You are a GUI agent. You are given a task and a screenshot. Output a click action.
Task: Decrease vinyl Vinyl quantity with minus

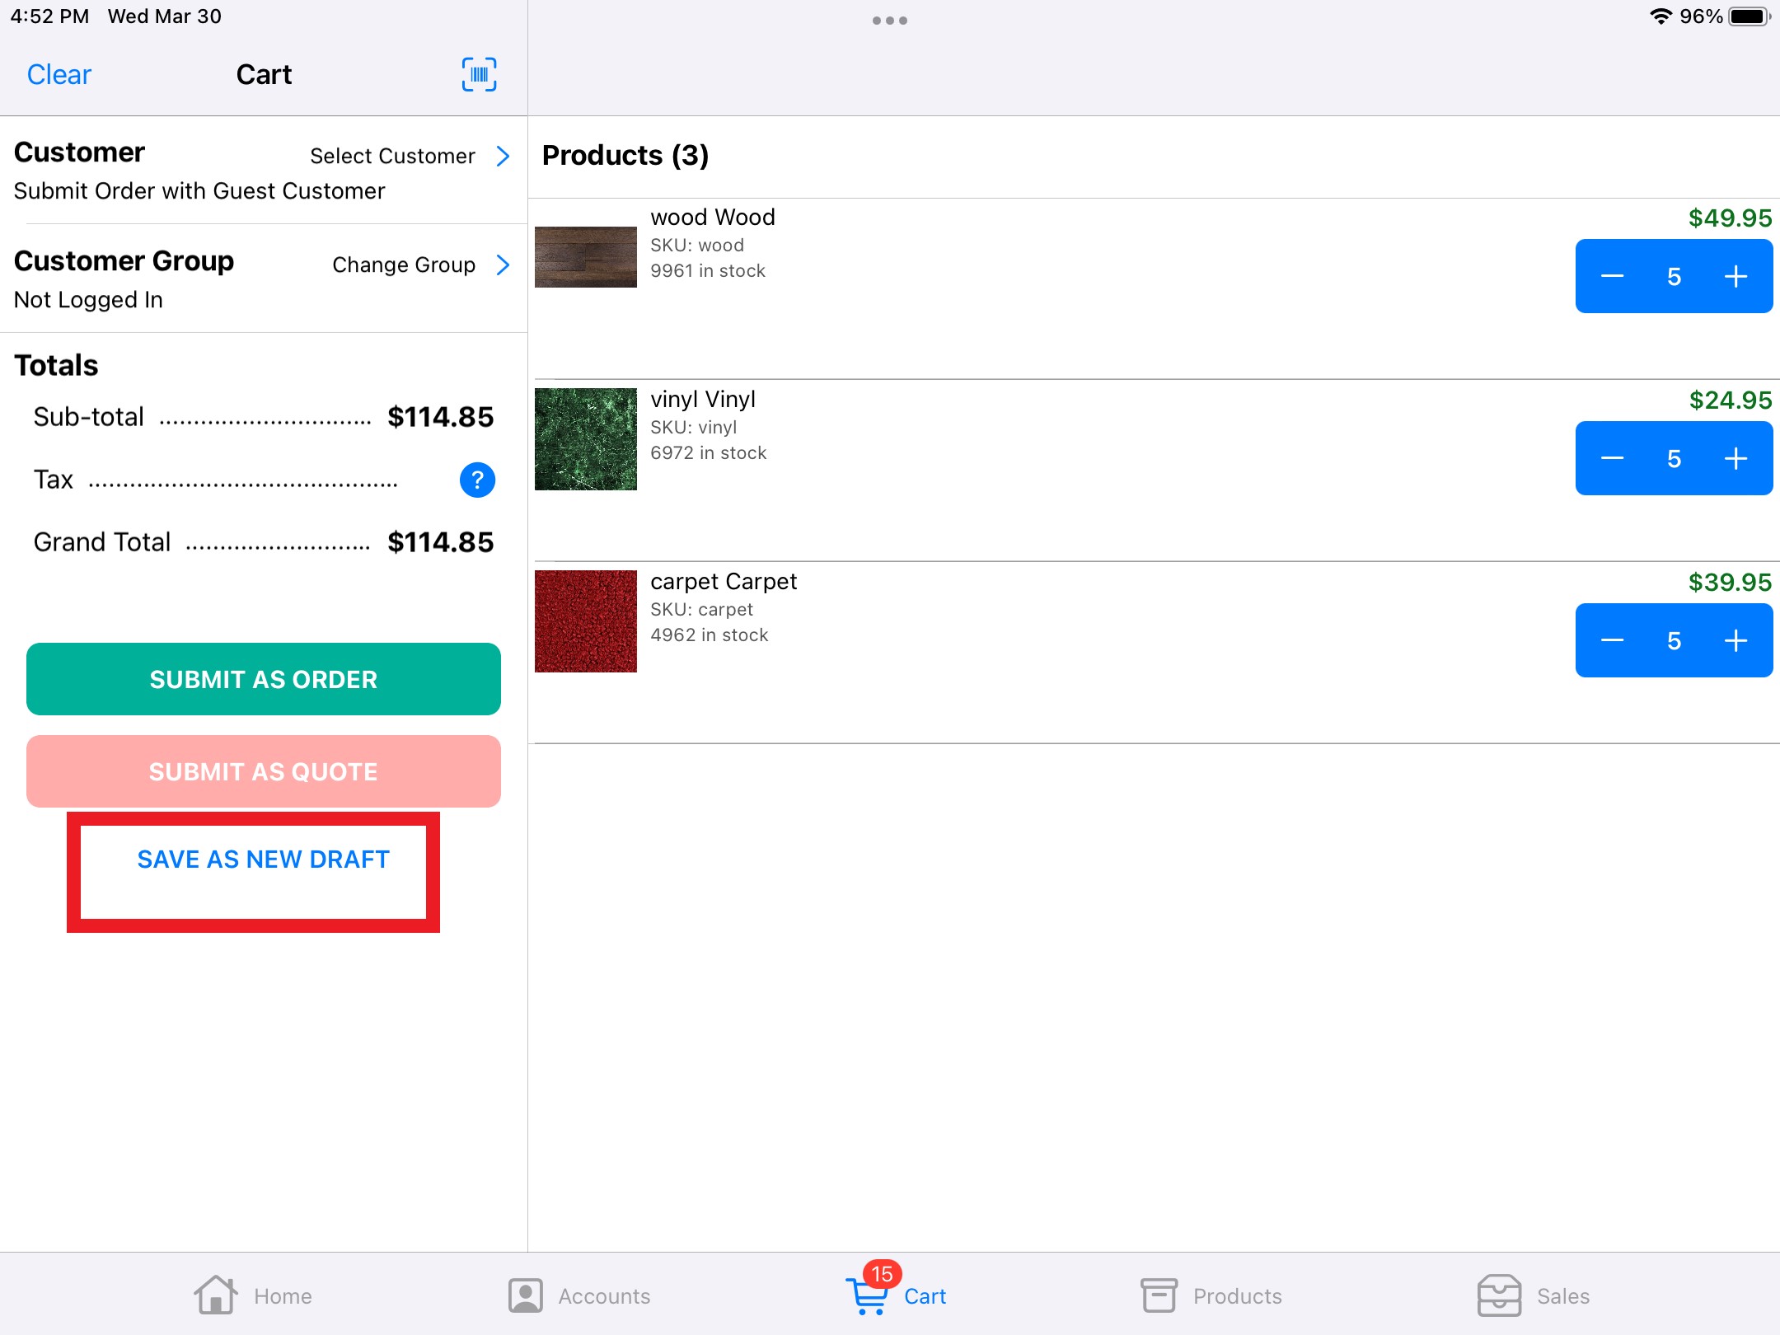coord(1612,459)
